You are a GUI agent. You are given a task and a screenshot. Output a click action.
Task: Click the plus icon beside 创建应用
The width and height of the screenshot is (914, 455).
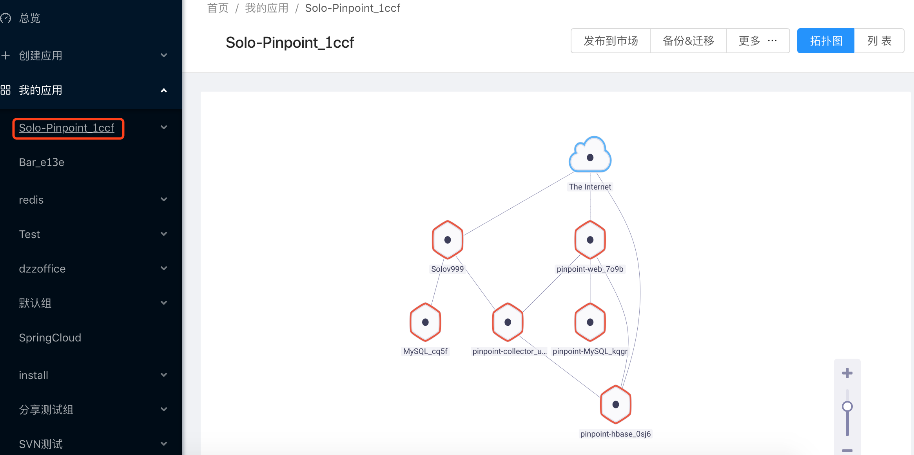click(x=5, y=56)
